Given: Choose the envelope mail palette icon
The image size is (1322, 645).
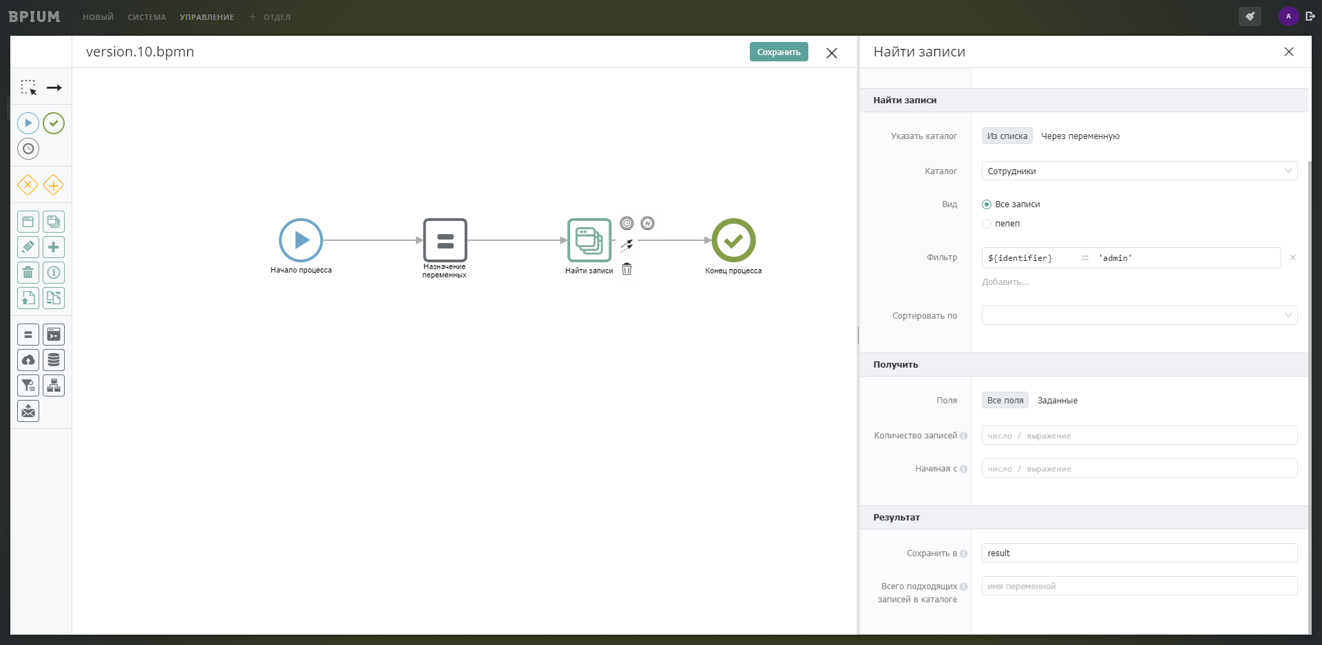Looking at the screenshot, I should [x=28, y=411].
